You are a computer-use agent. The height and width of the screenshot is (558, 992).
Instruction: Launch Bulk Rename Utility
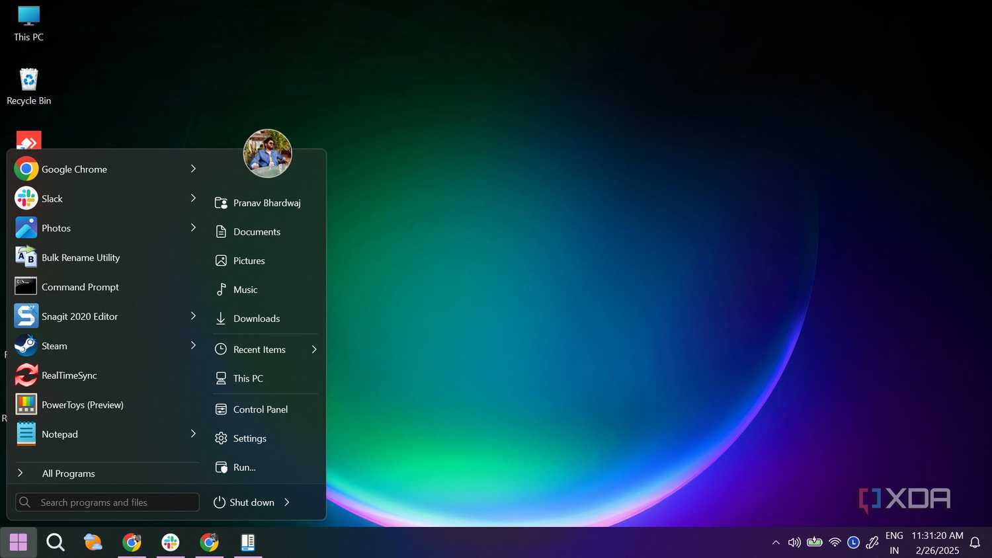click(106, 257)
